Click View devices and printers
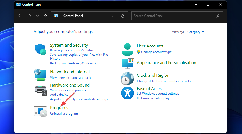The width and height of the screenshot is (242, 134). tap(68, 90)
